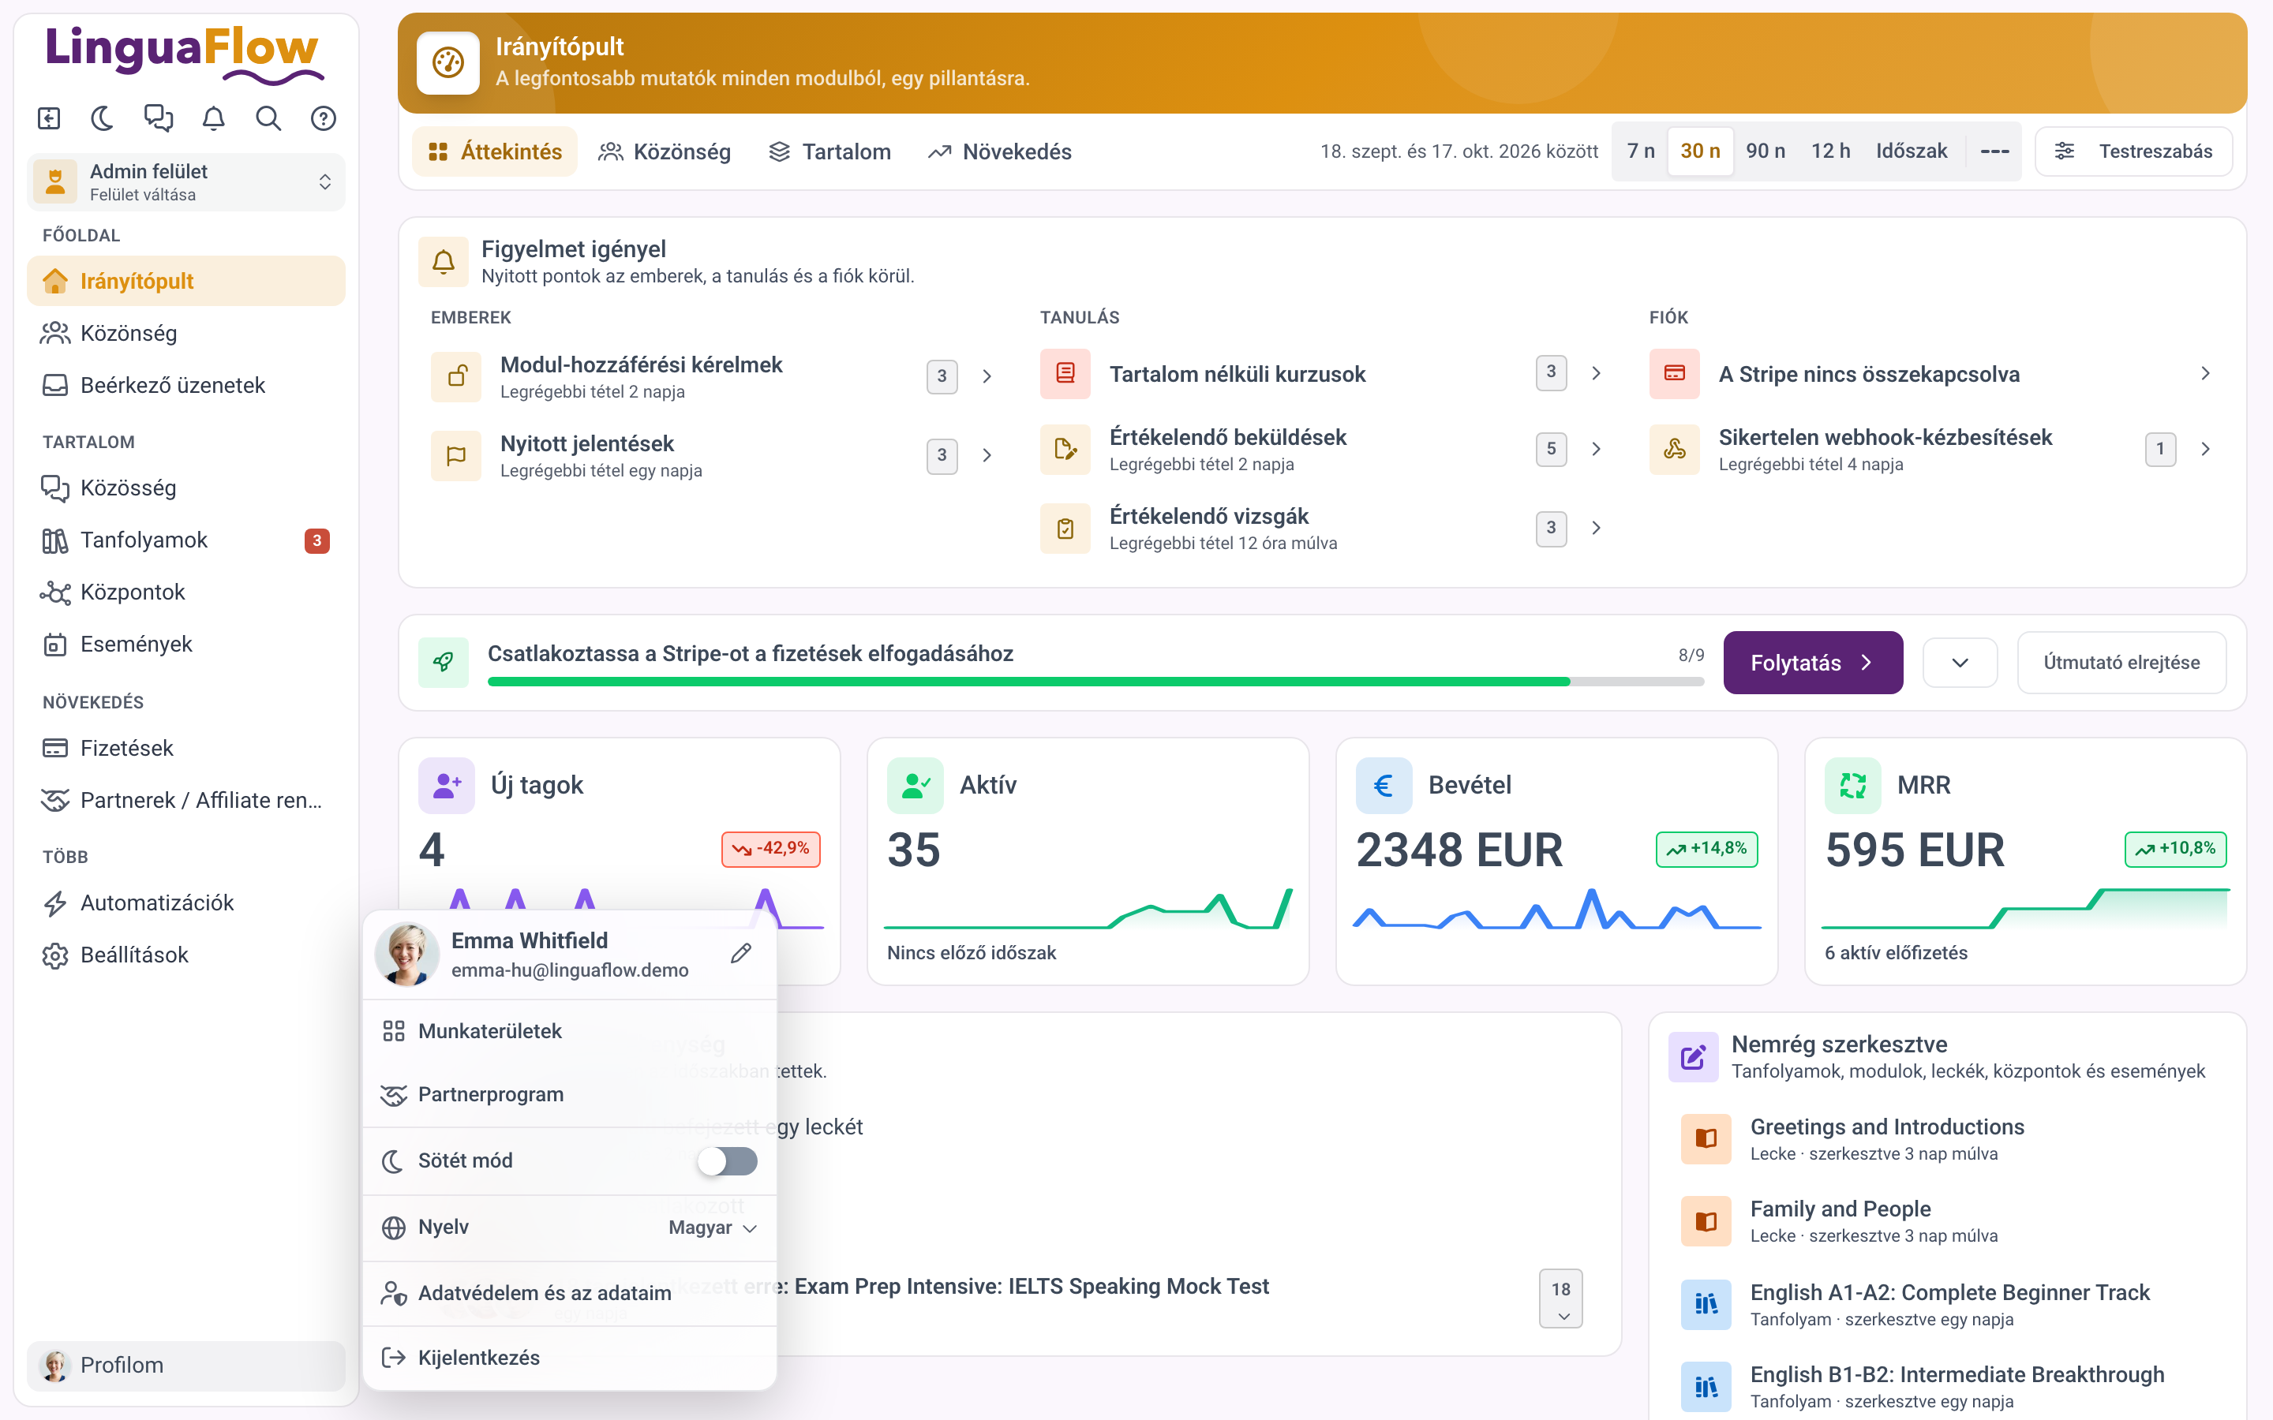This screenshot has width=2273, height=1420.
Task: Switch to the Közönség tab
Action: 665,151
